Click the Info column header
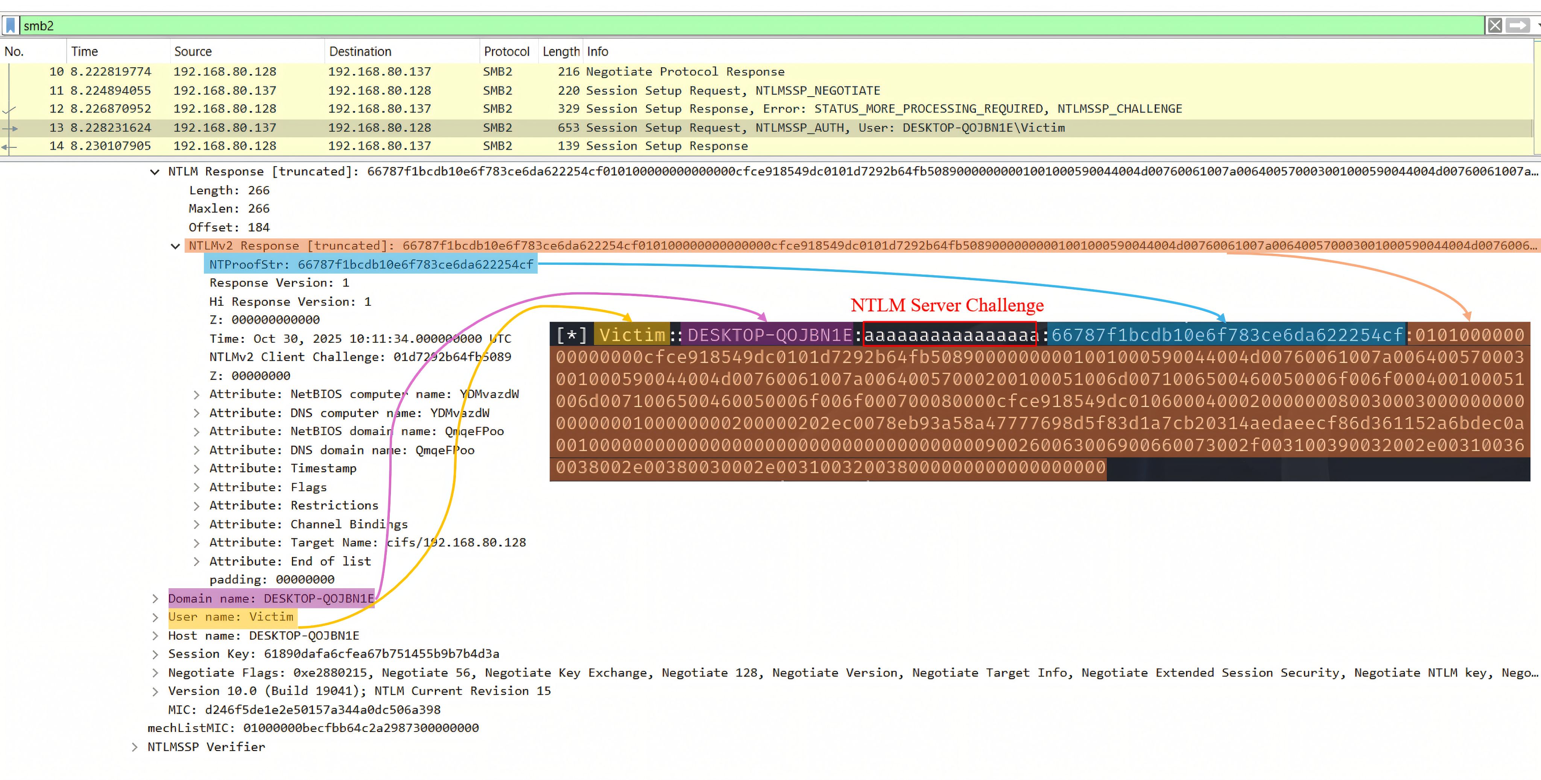1541x780 pixels. (597, 52)
